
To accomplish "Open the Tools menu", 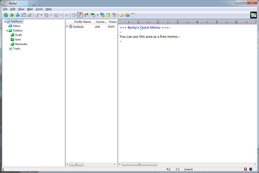I will tap(39, 9).
